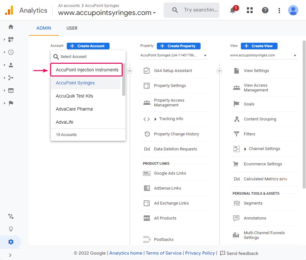Click the user profile avatar
This screenshot has width=306, height=260.
pos(293,10)
